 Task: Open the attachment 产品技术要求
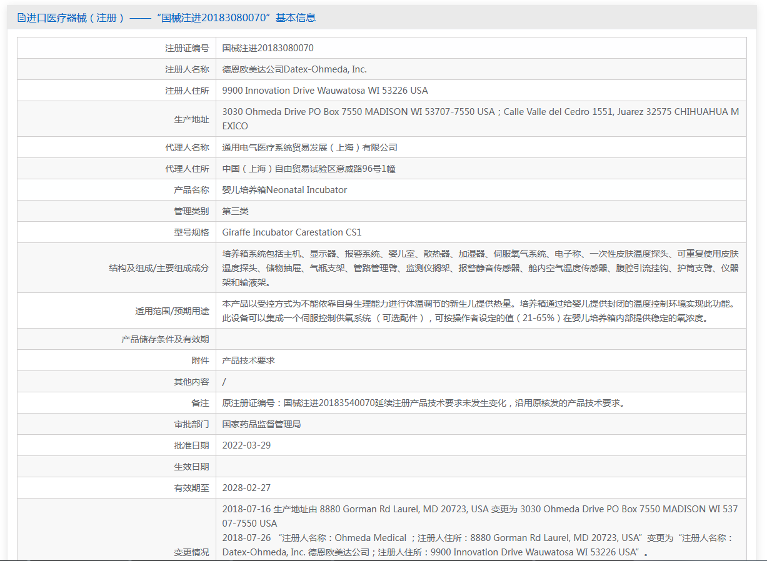coord(249,360)
